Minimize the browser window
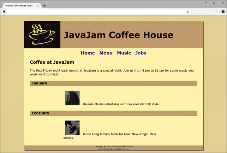Image resolution: width=227 pixels, height=153 pixels. [x=206, y=3]
